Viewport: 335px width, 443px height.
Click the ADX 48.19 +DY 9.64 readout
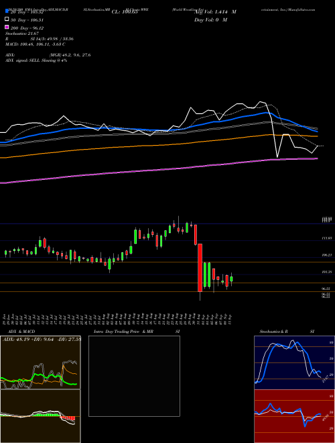tap(42, 339)
